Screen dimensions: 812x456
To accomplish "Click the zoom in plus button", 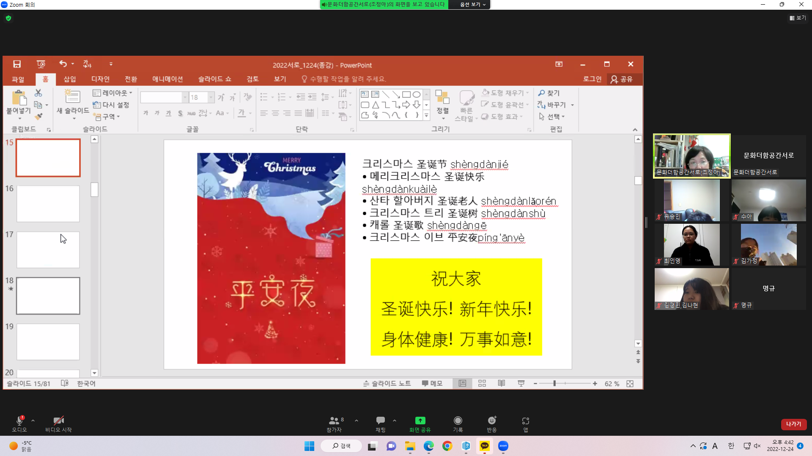I will (595, 383).
